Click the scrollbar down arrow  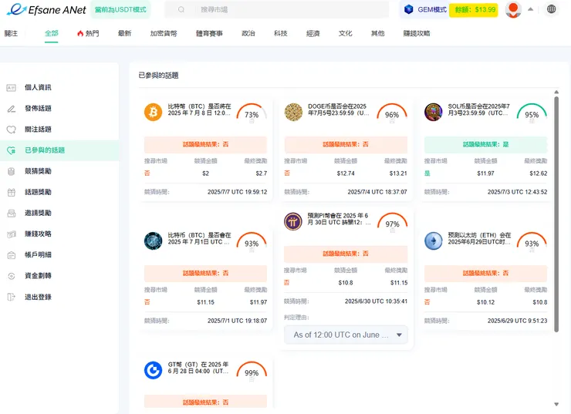click(x=556, y=404)
